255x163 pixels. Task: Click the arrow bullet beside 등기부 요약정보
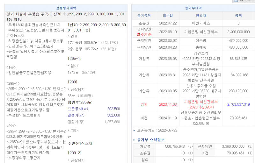[134, 140]
